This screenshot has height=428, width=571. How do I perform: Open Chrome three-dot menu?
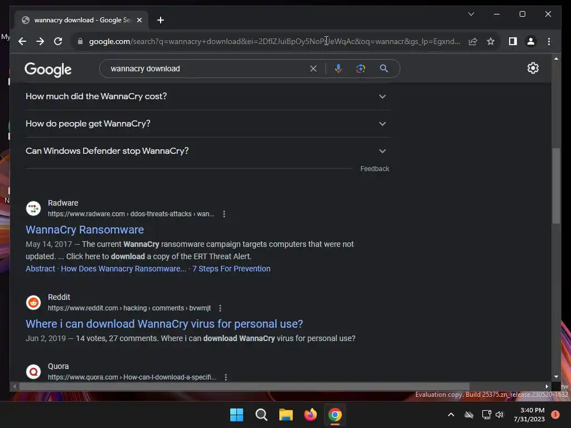point(549,41)
